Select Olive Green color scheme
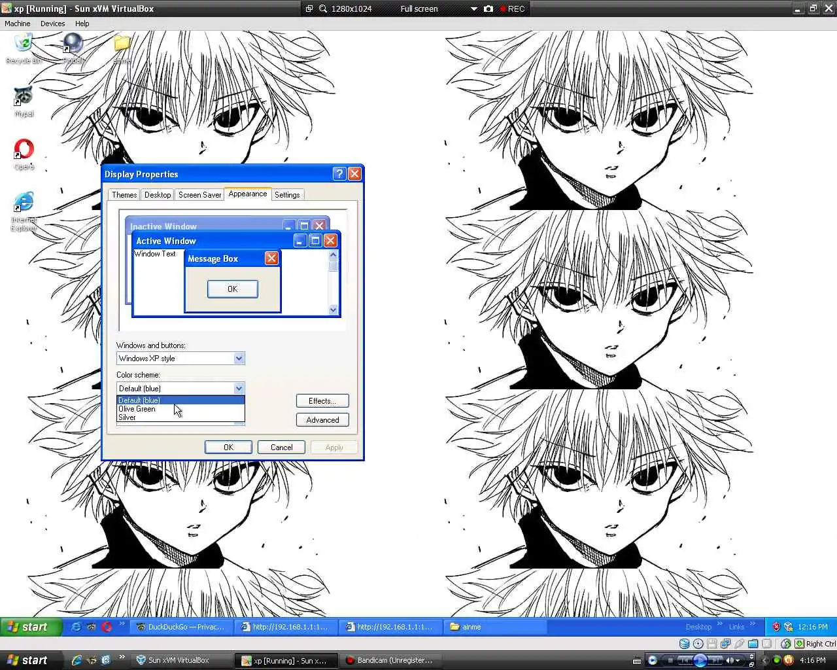Image resolution: width=837 pixels, height=670 pixels. click(x=180, y=408)
